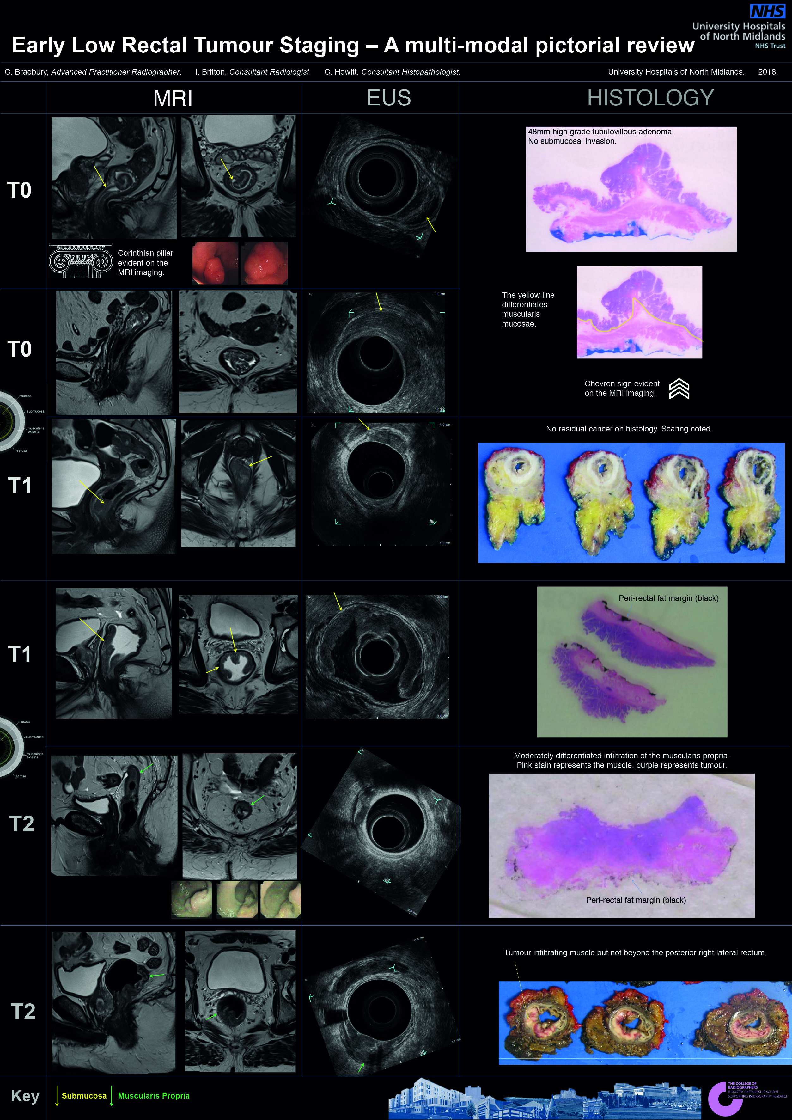
Task: Select the MRI column heading
Action: click(x=173, y=99)
